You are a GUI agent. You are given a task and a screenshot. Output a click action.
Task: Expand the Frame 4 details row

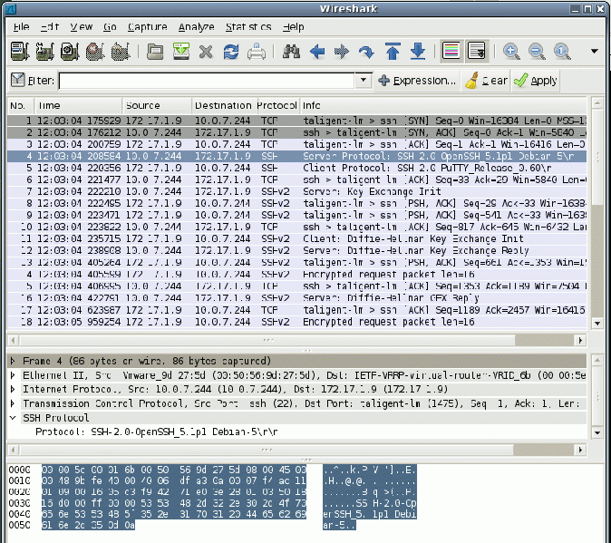[13, 361]
